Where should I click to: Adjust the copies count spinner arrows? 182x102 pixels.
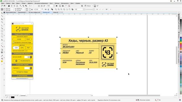pyautogui.click(x=31, y=57)
